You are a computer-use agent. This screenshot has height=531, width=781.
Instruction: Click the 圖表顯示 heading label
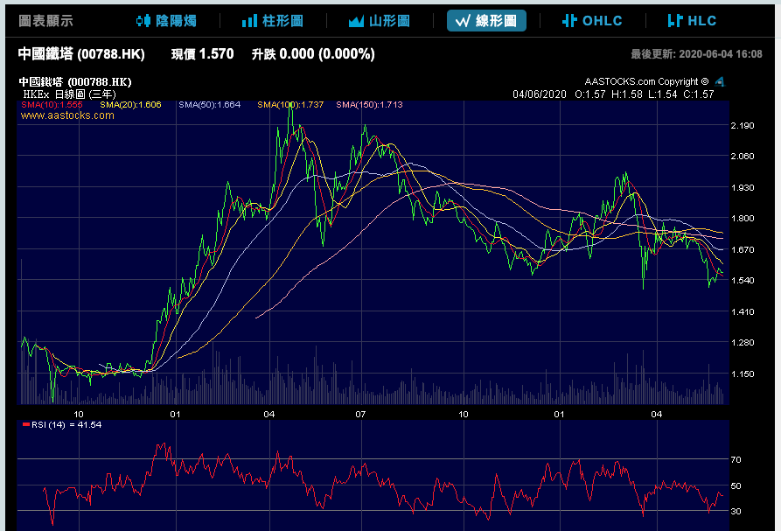pos(45,21)
